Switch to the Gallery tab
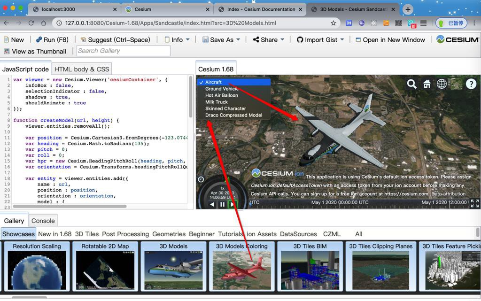Image resolution: width=481 pixels, height=301 pixels. [14, 221]
